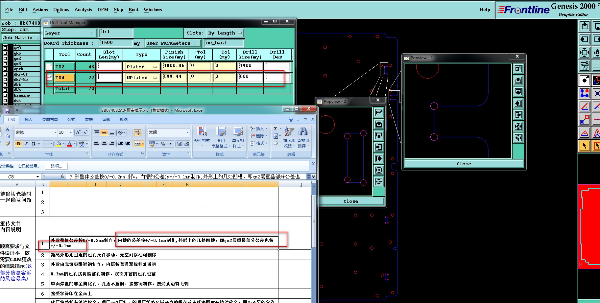
Task: Click the wrench settings icon in Genesis toolbar
Action: coord(584,66)
